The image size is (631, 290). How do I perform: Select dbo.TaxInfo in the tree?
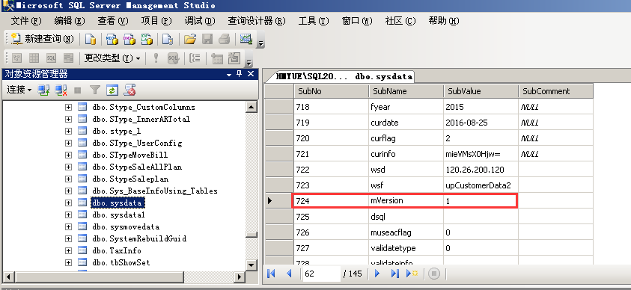pos(117,250)
